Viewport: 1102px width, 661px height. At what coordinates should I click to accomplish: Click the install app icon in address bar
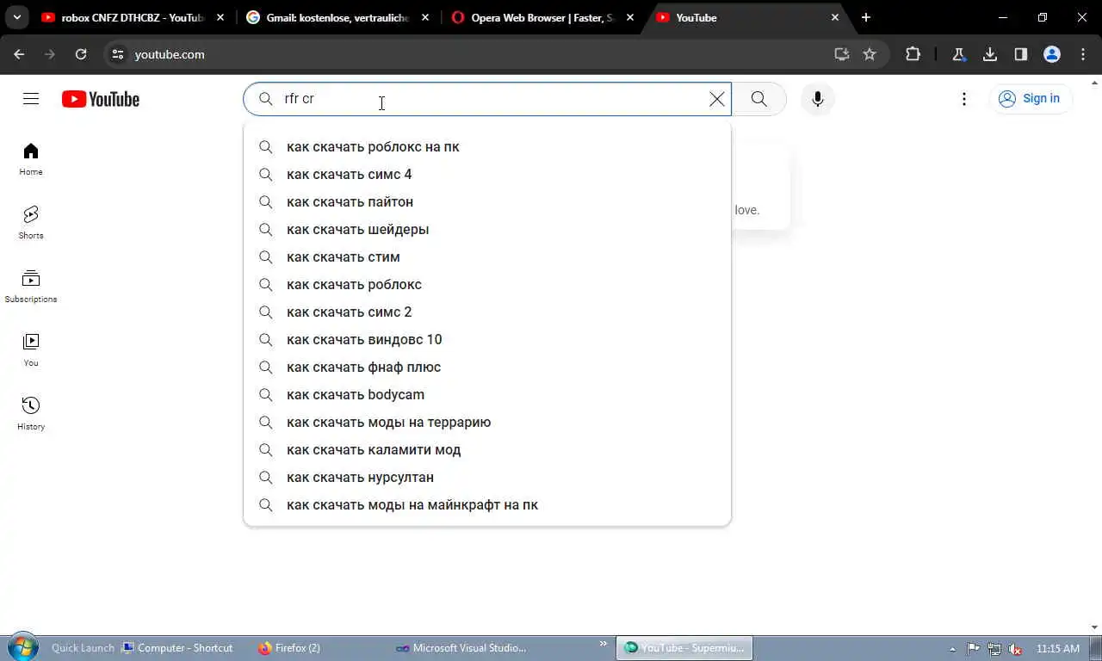pos(842,54)
